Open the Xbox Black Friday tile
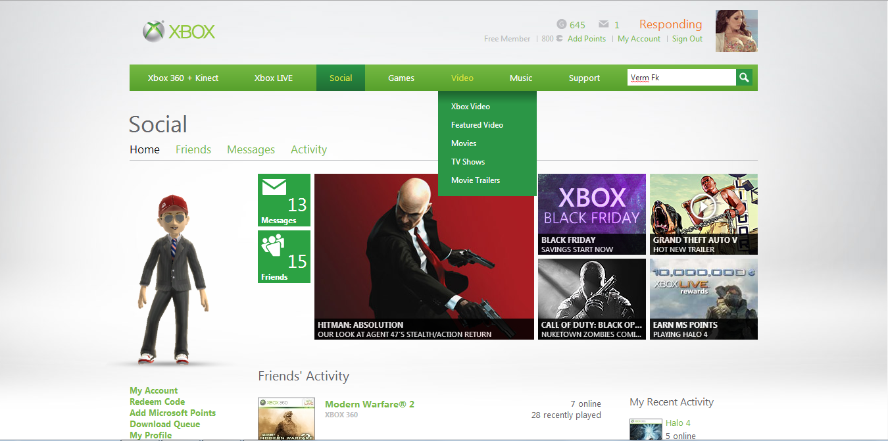This screenshot has width=888, height=441. [592, 214]
